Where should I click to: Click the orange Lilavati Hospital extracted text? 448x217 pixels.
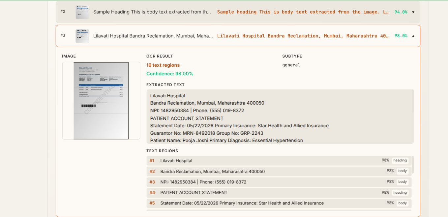(303, 36)
